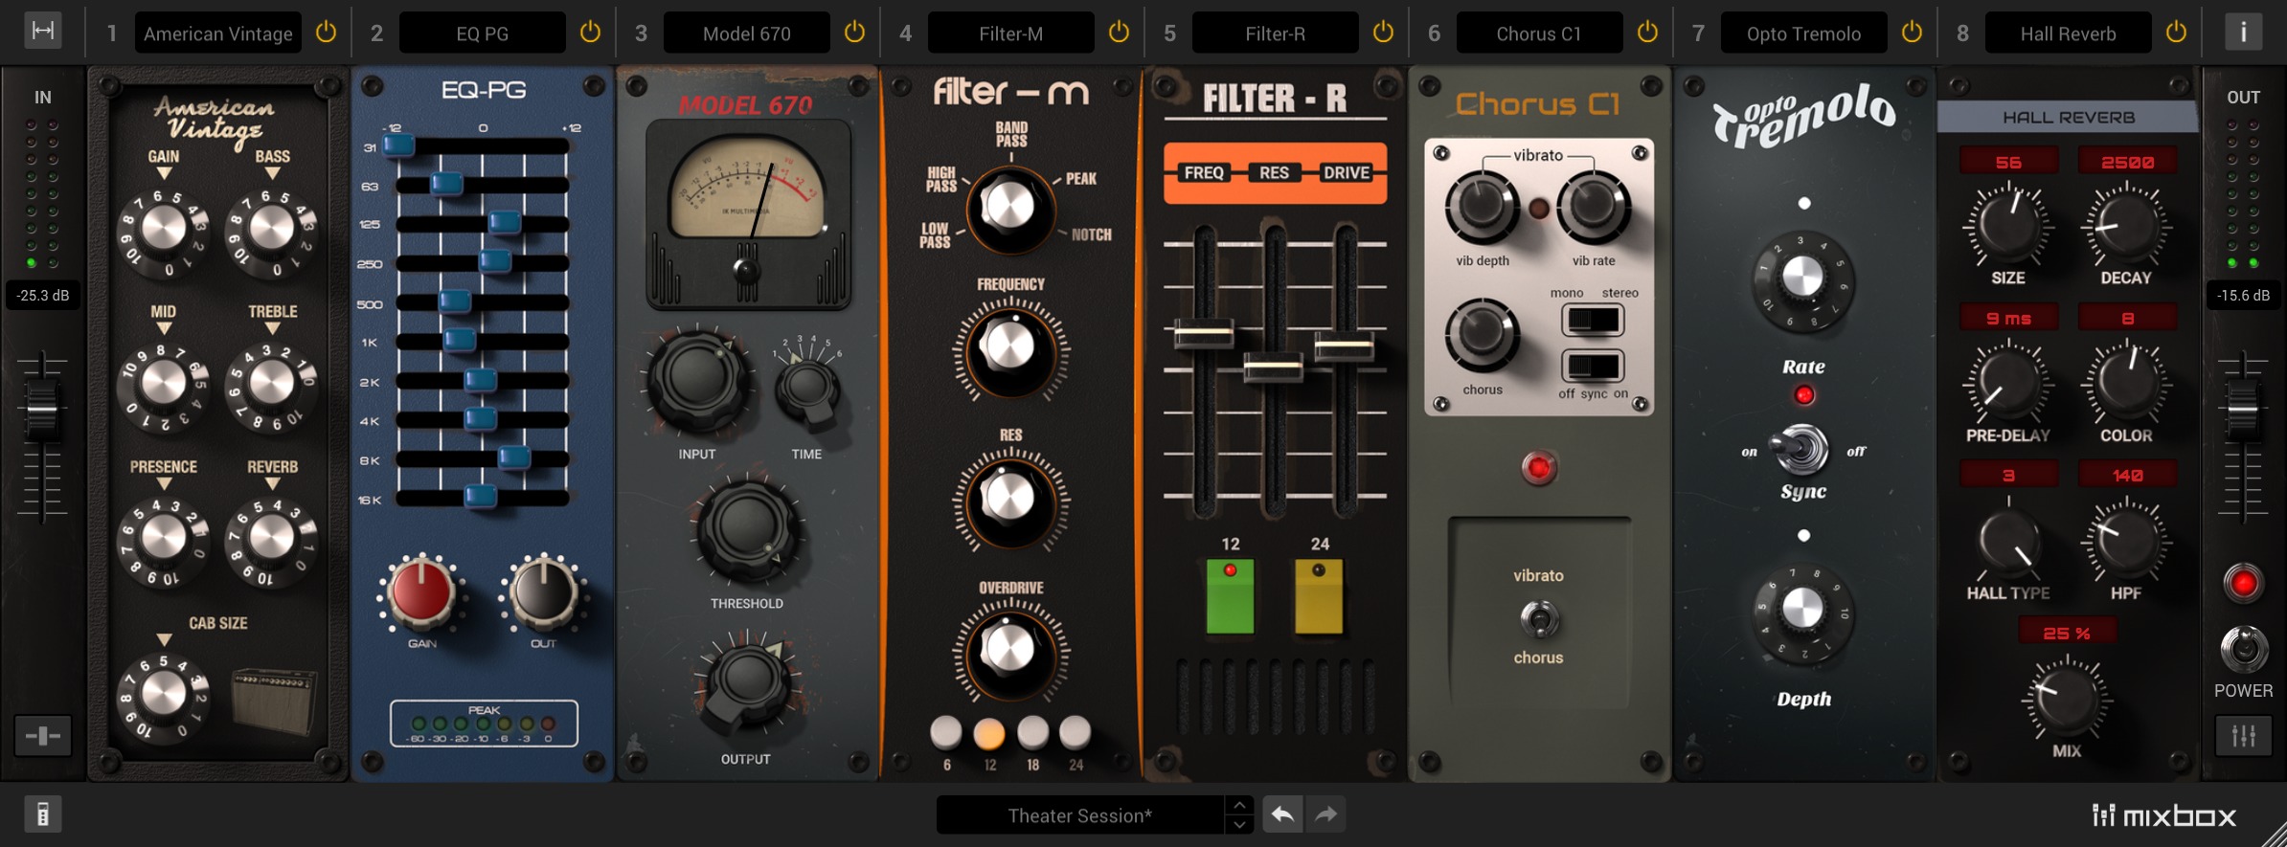Image resolution: width=2287 pixels, height=847 pixels.
Task: Select the 12 dB slope button on Filter-M
Action: (989, 734)
